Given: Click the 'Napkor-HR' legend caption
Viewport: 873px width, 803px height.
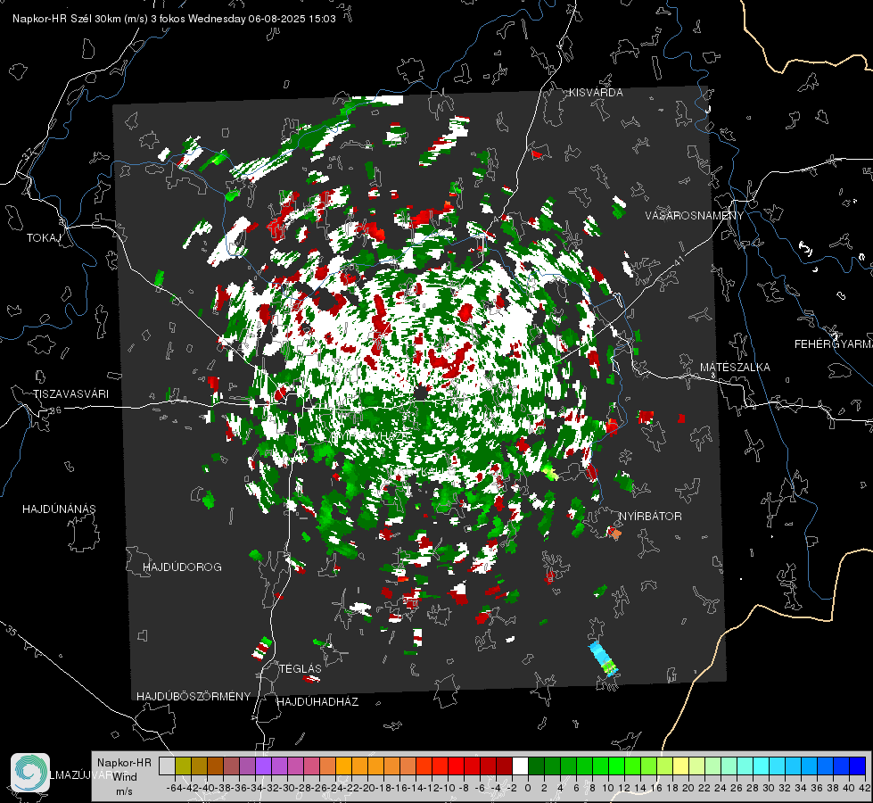Looking at the screenshot, I should [124, 762].
